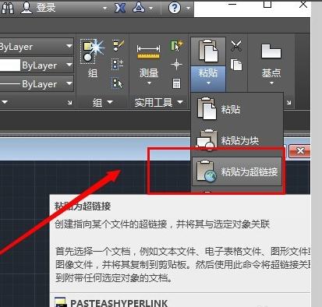
Task: Click the quick select lightning icon
Action: 177,46
